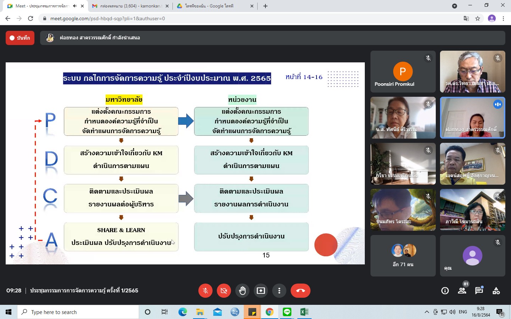
Task: Turn on the camera in Meet
Action: [x=224, y=291]
